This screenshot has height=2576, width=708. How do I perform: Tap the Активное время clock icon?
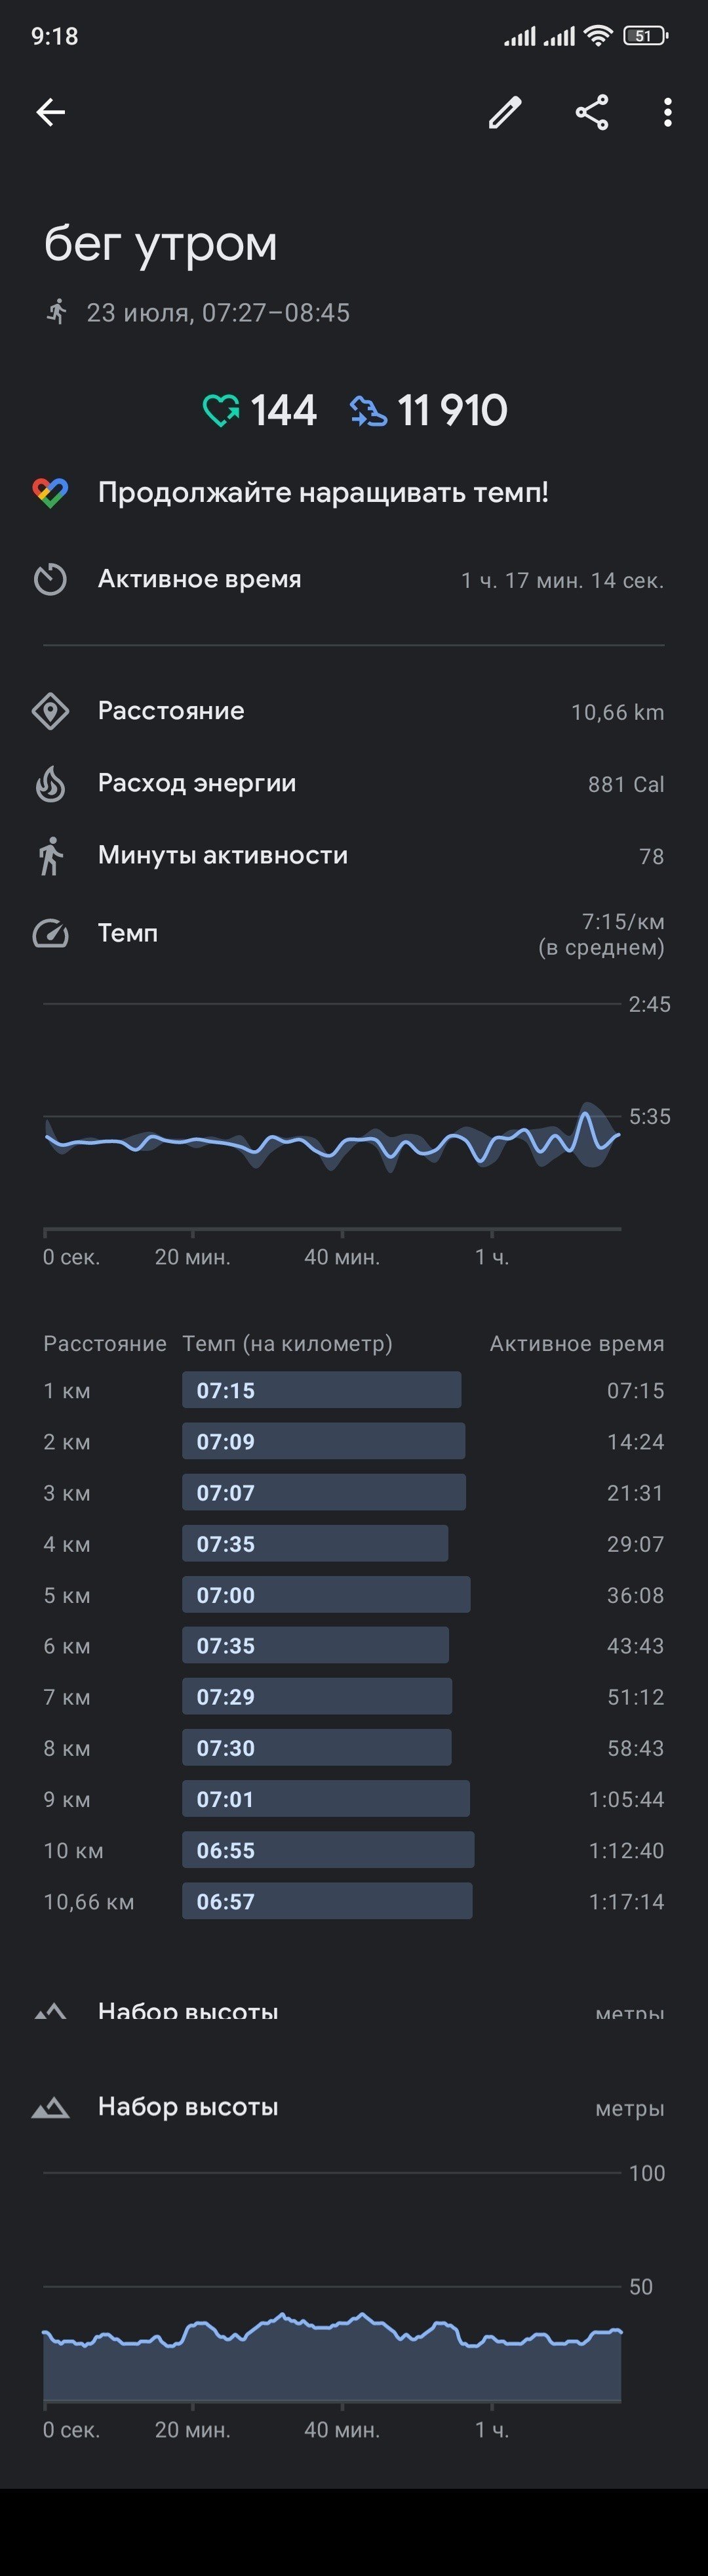pyautogui.click(x=51, y=579)
